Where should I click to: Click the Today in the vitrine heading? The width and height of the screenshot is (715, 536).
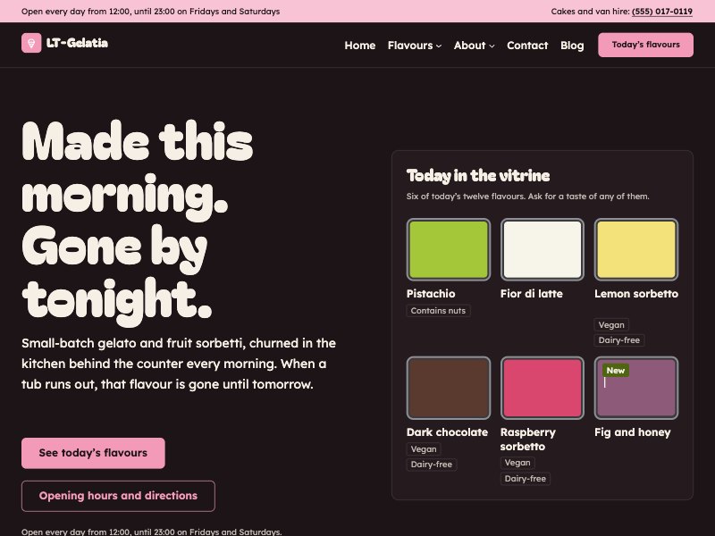point(478,176)
